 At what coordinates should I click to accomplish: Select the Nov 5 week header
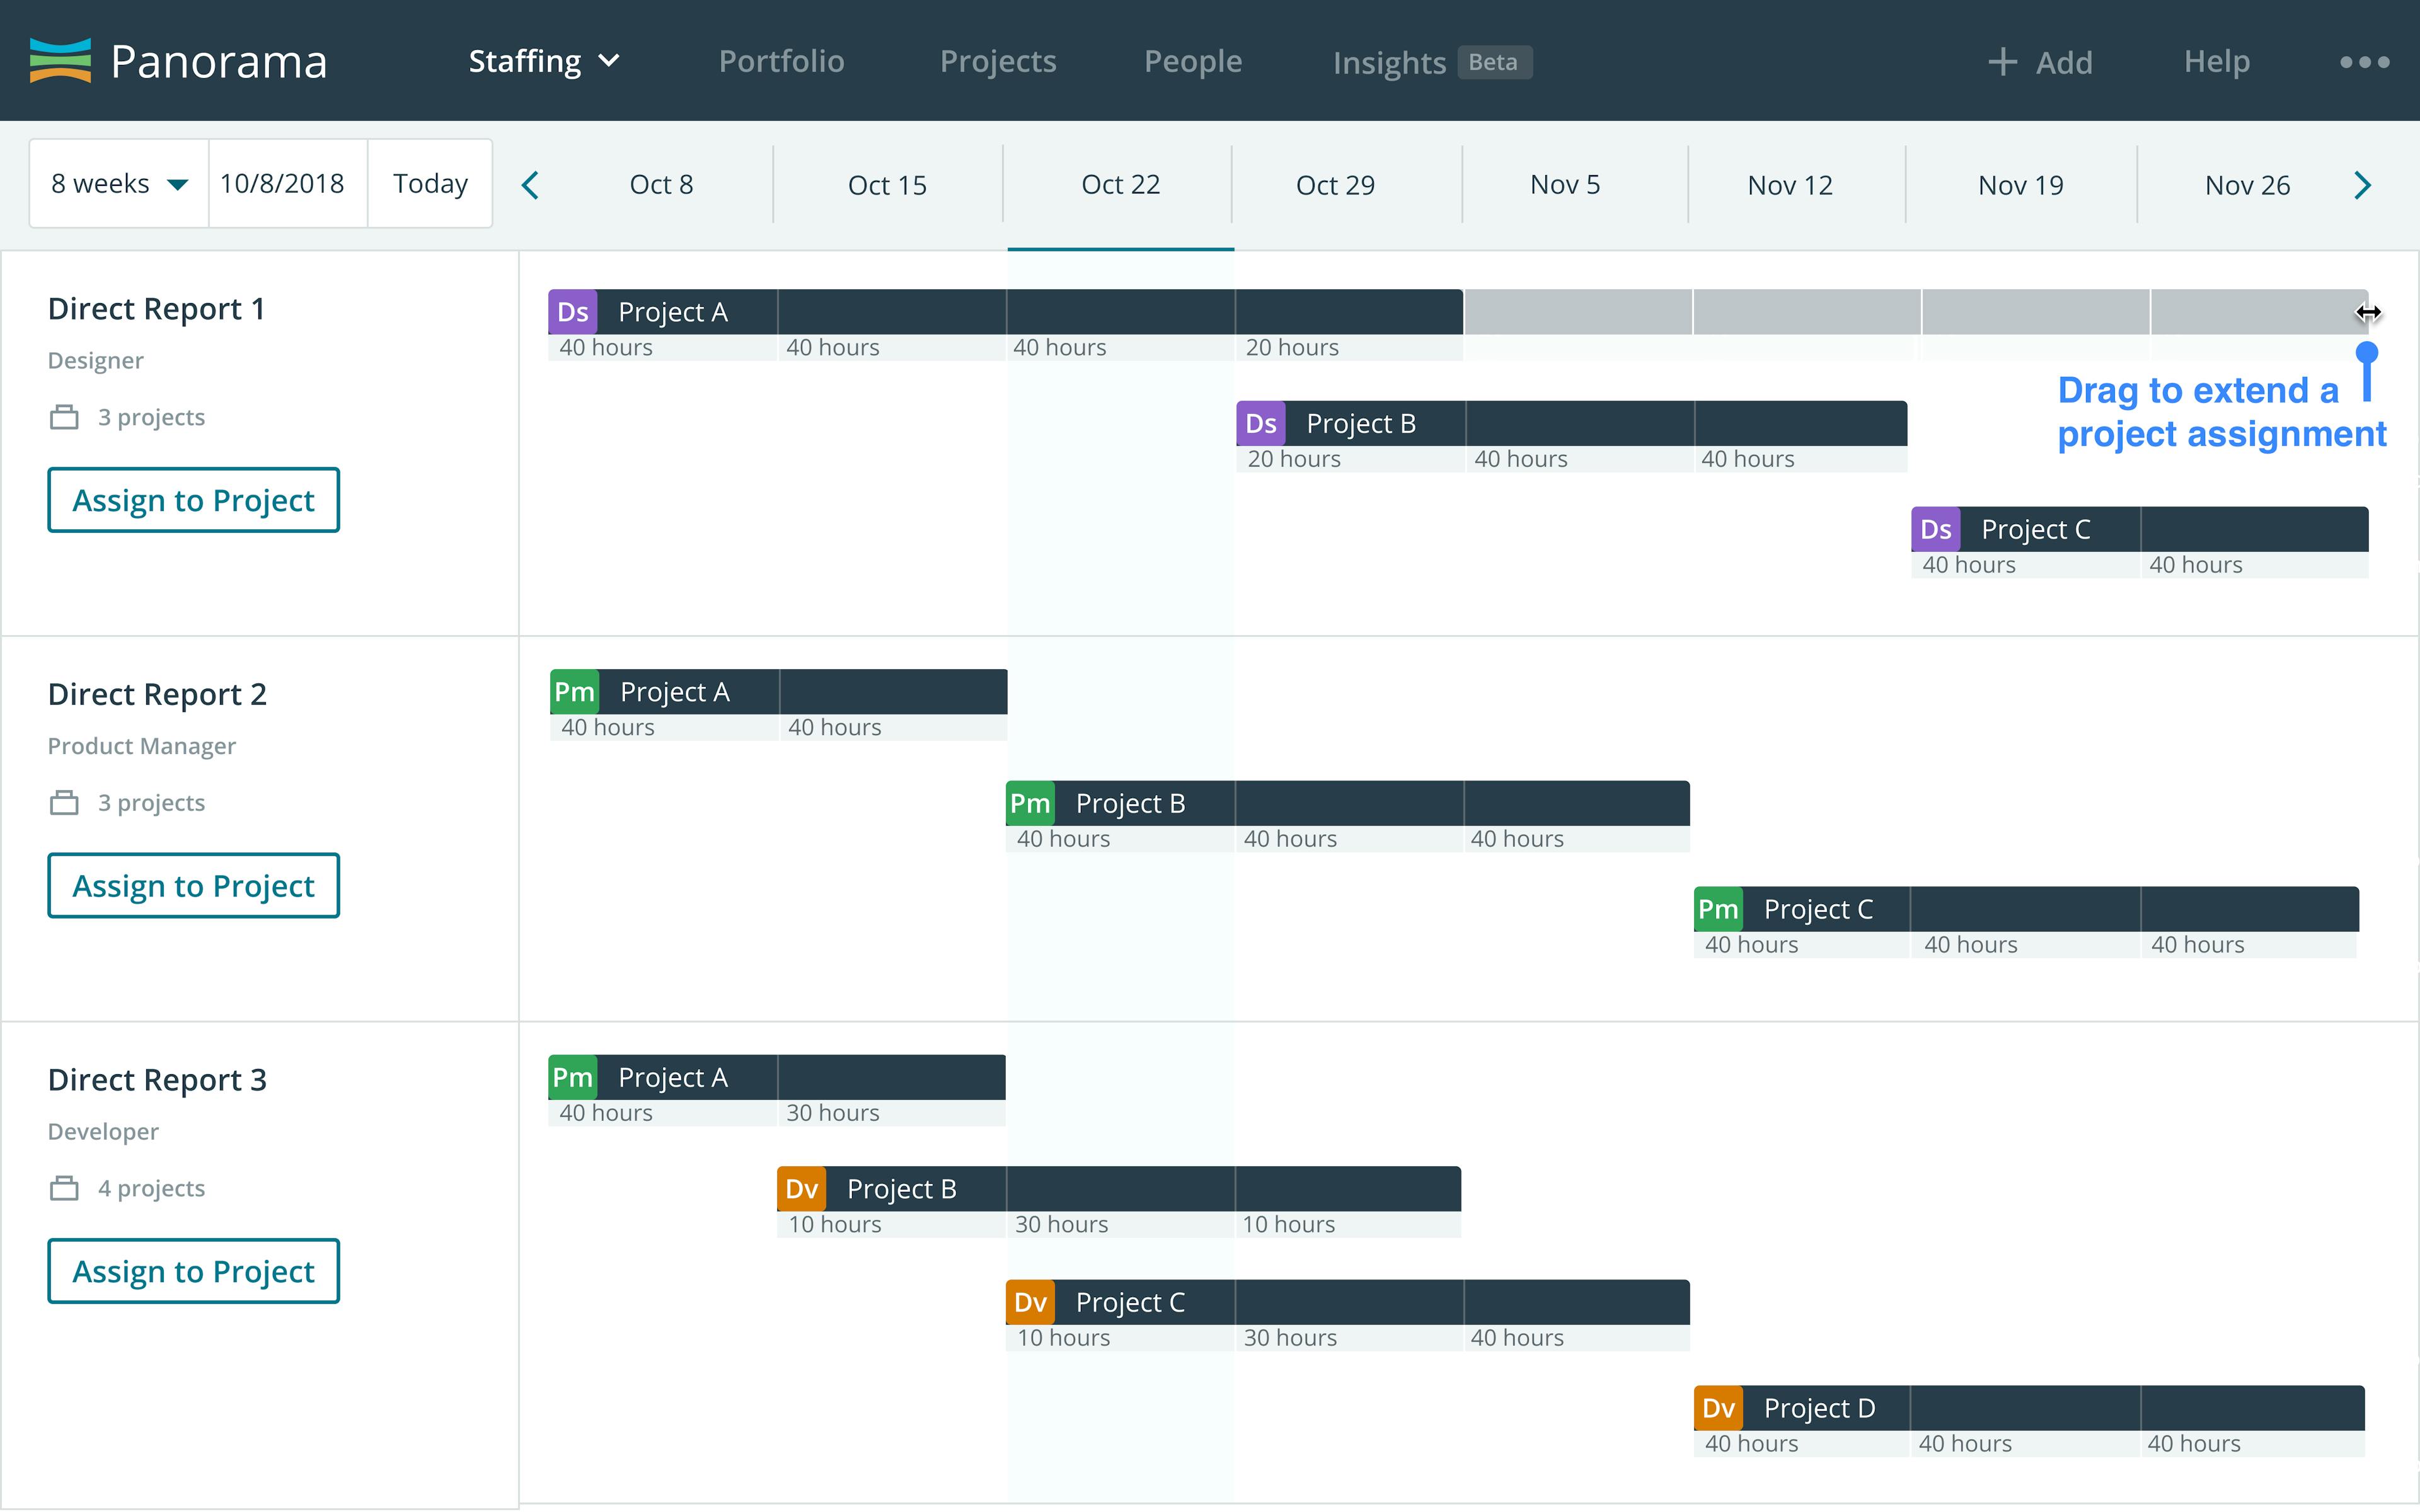point(1565,185)
